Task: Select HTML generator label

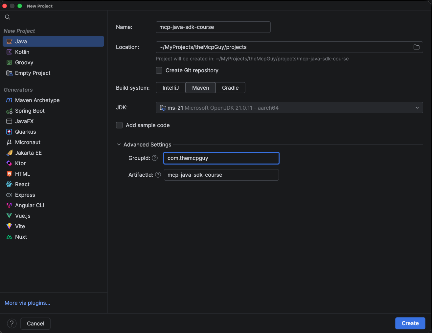Action: coord(23,174)
